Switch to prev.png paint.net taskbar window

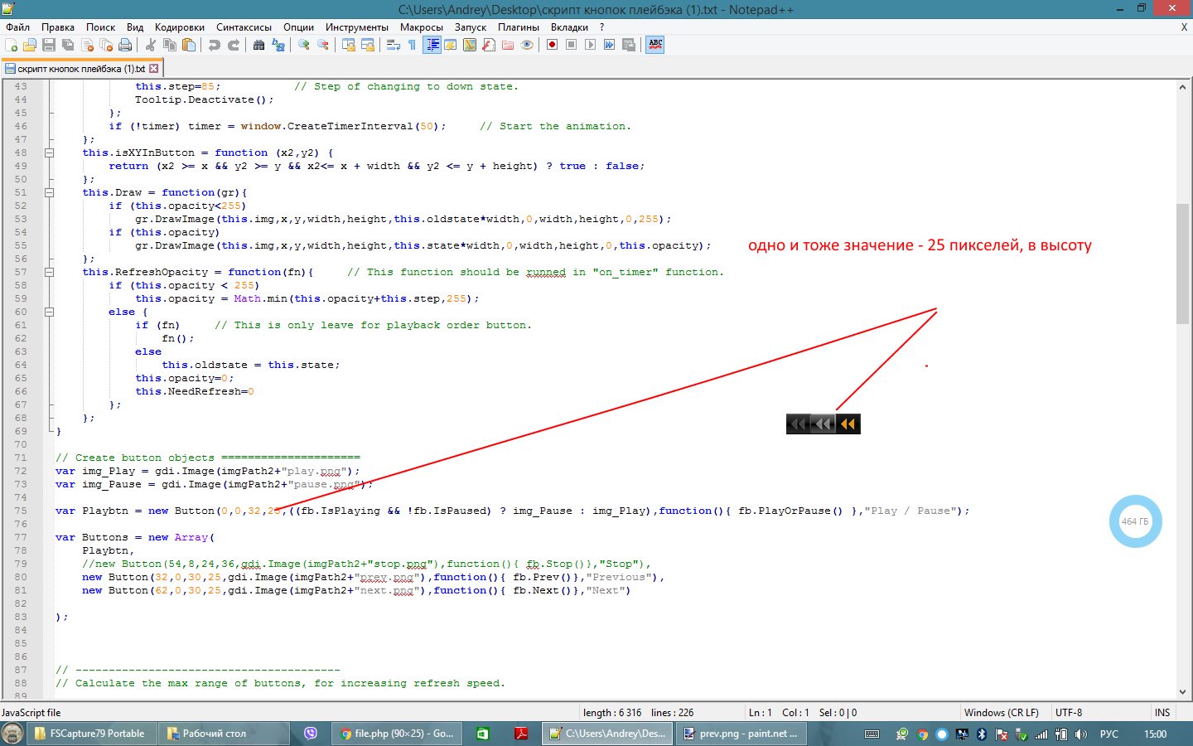(x=741, y=734)
